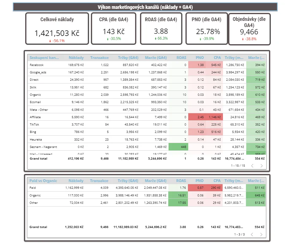
Task: Sort Paid vs Organic table by ROAS header
Action: pyautogui.click(x=181, y=180)
